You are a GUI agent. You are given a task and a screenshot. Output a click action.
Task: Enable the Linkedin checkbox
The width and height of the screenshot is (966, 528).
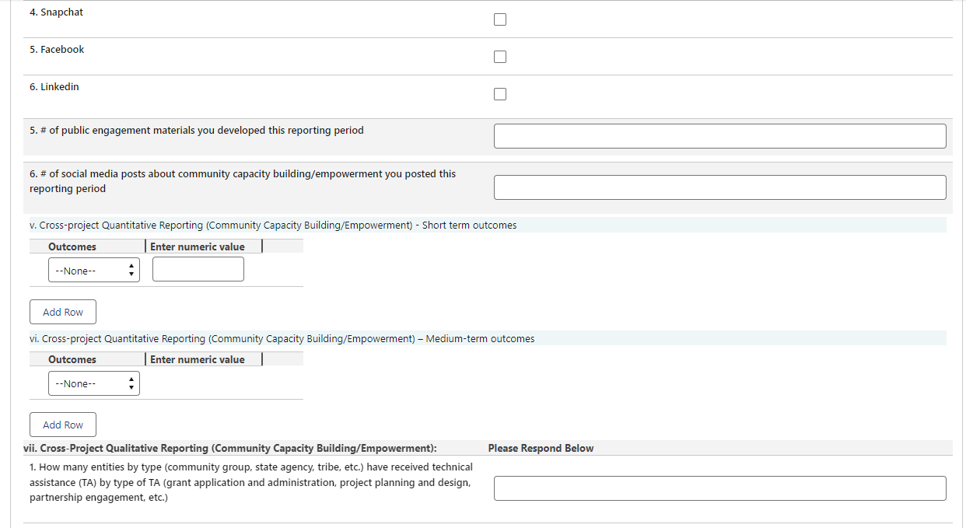[500, 94]
